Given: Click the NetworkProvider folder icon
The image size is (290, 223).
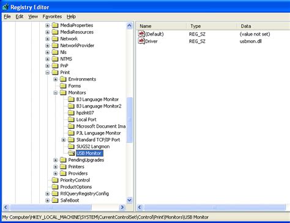Looking at the screenshot, I should tap(55, 45).
